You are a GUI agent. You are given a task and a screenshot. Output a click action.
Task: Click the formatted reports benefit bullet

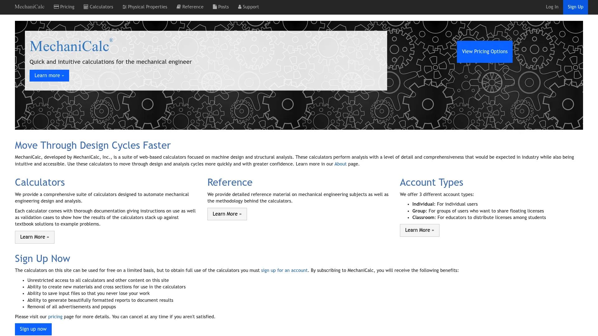click(100, 300)
